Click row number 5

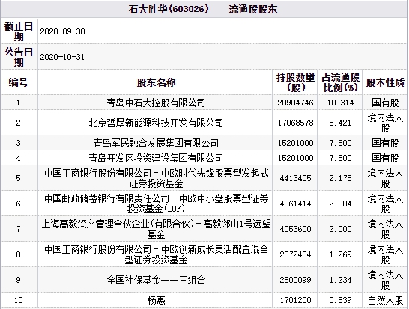coord(18,178)
